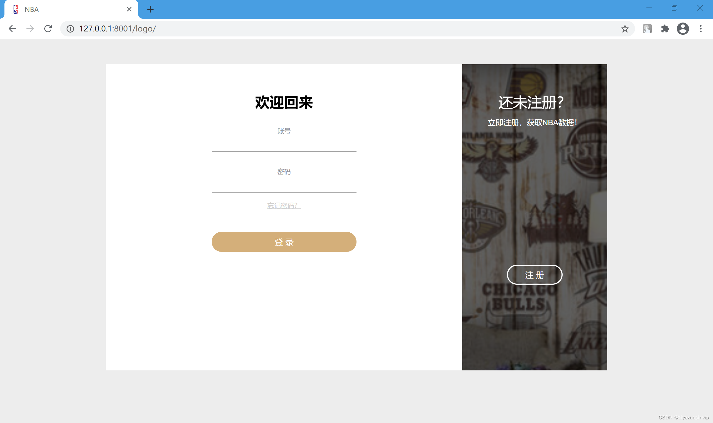713x423 pixels.
Task: Close the NBA tab
Action: [129, 9]
